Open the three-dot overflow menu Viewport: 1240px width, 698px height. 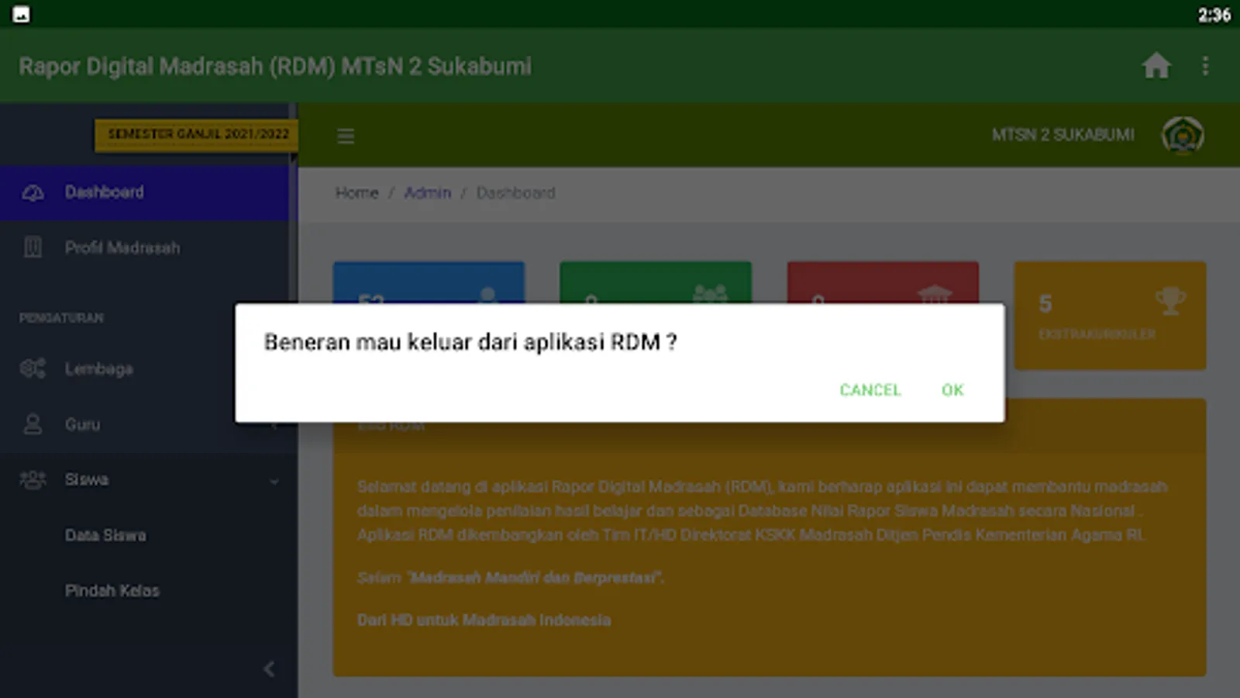tap(1205, 66)
